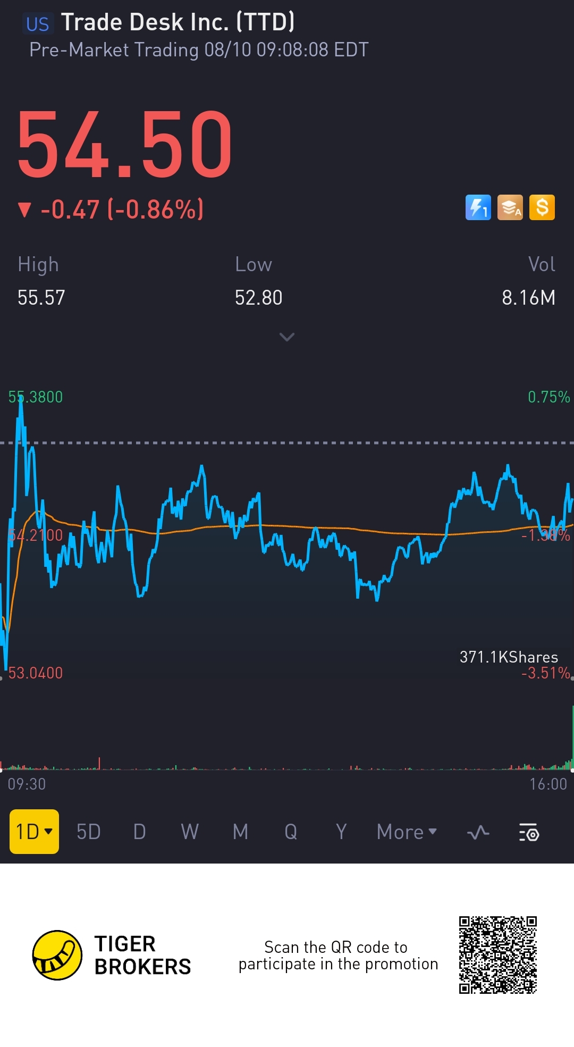Switch to 5D chart tab

tap(88, 832)
